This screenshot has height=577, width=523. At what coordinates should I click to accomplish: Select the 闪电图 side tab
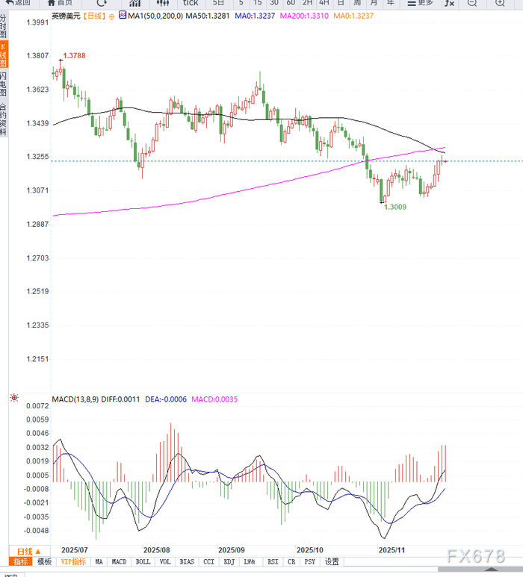tap(4, 84)
